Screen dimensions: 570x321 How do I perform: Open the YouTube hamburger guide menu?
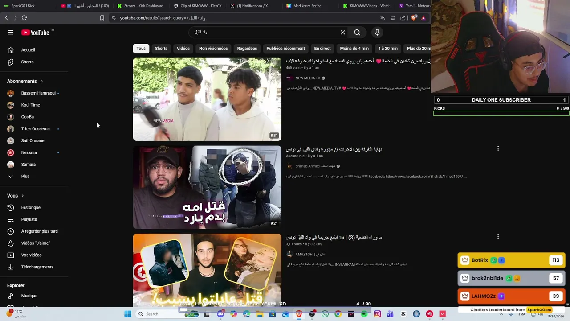11,33
